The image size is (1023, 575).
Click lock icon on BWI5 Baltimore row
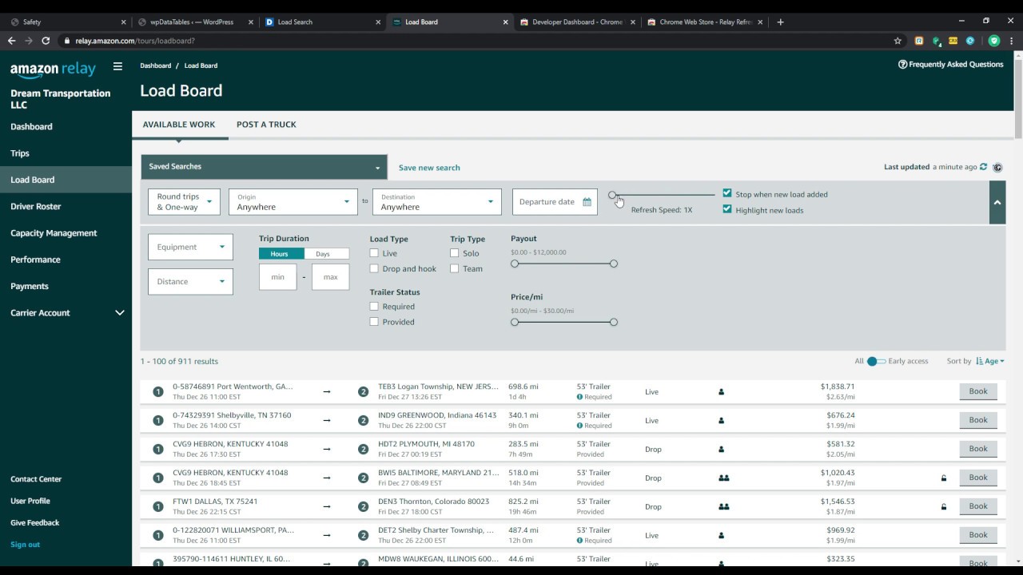coord(944,478)
